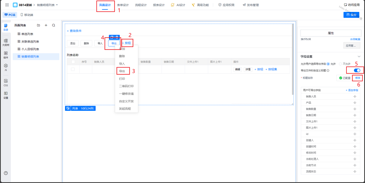The height and width of the screenshot is (183, 365).
Task: Switch to the 表单设计 tab
Action: tap(123, 5)
